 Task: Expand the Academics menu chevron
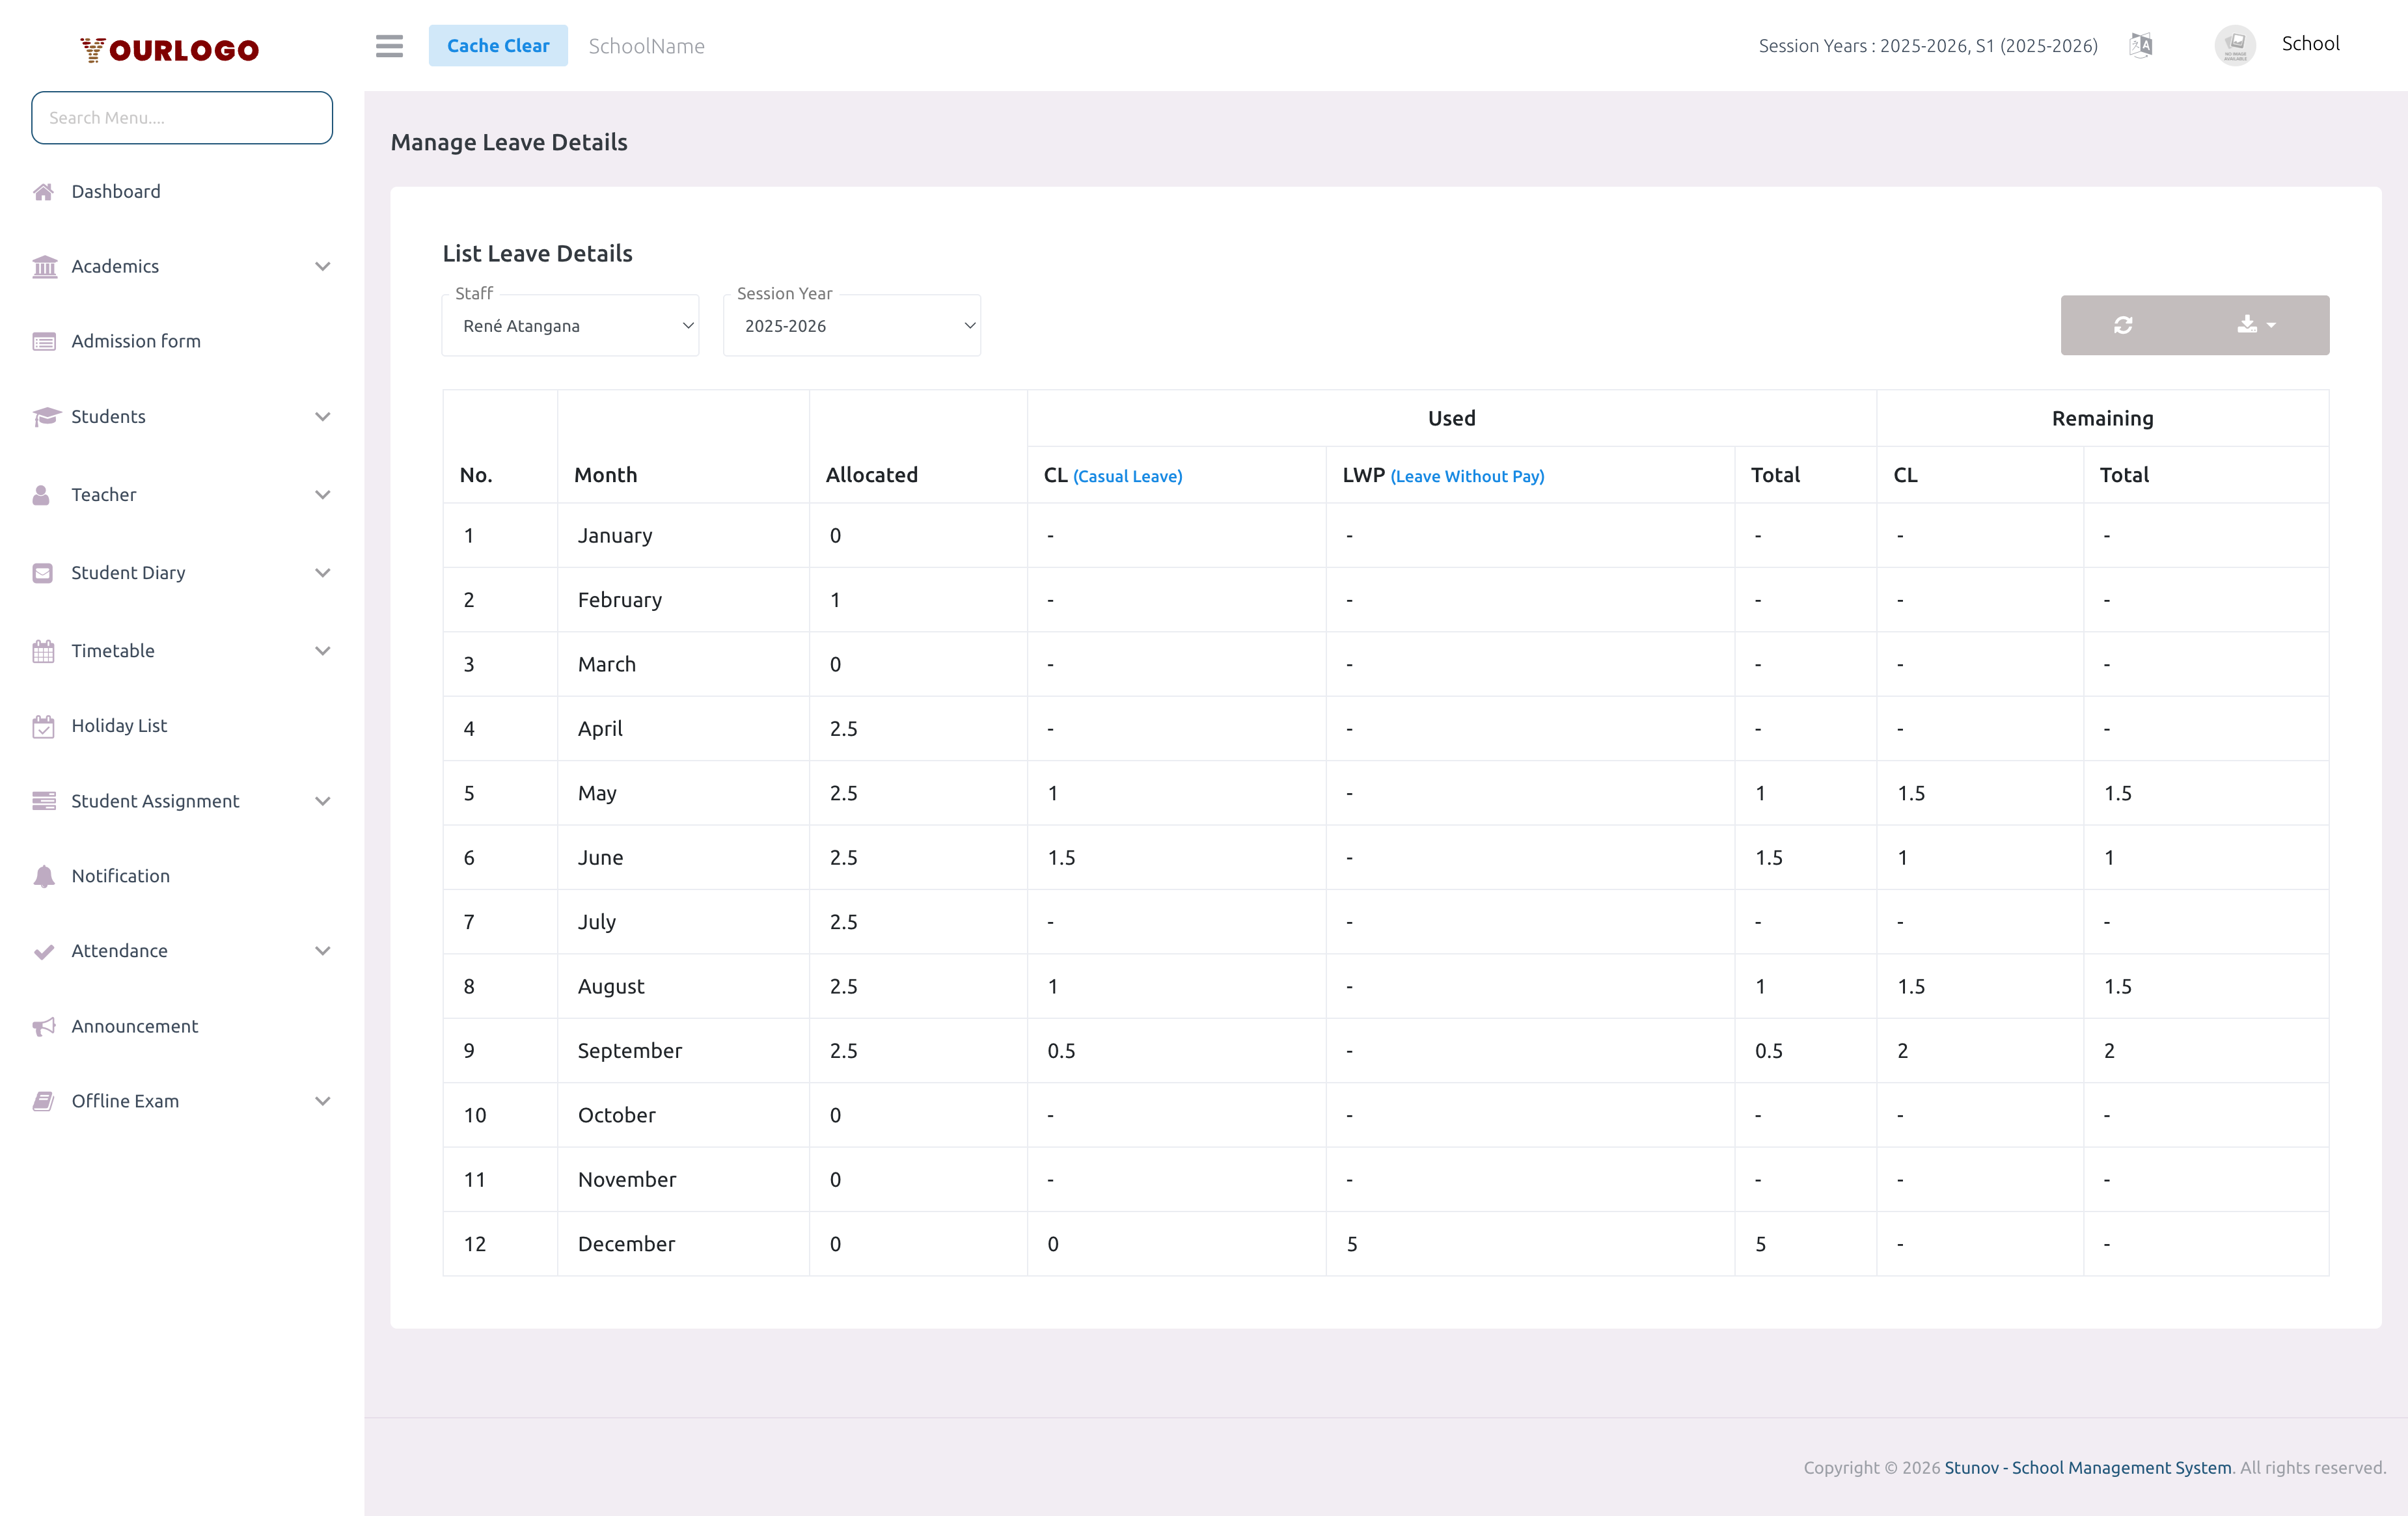click(322, 266)
